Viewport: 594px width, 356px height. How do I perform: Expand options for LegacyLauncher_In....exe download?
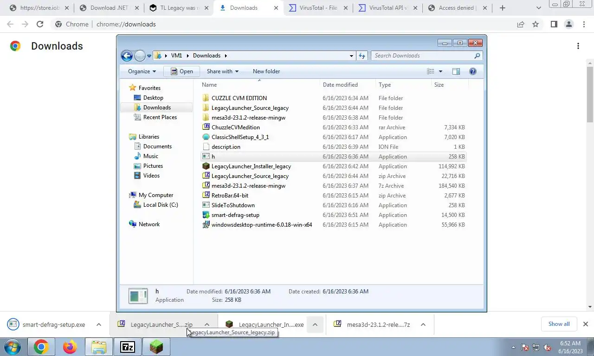click(315, 324)
